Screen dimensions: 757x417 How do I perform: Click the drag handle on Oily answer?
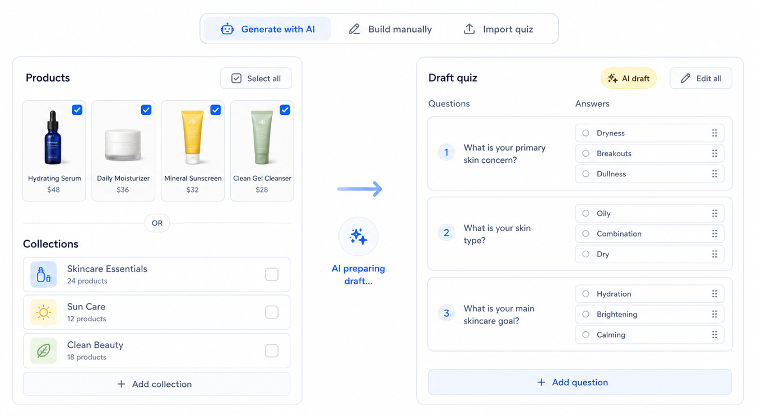coord(714,213)
